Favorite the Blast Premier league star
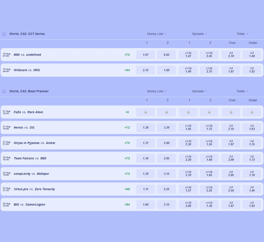The image size is (264, 242). 4,91
